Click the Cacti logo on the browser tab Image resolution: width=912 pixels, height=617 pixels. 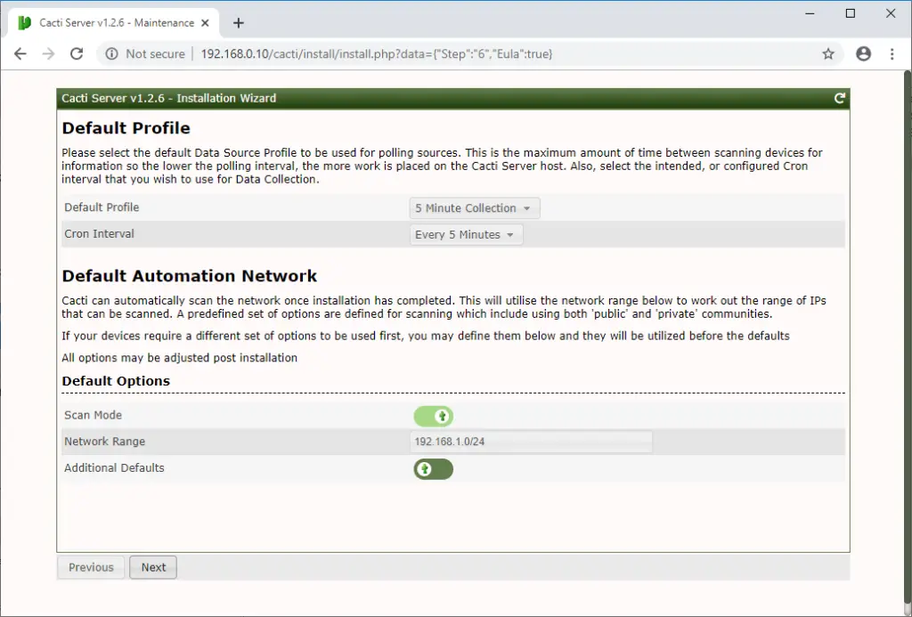tap(23, 22)
